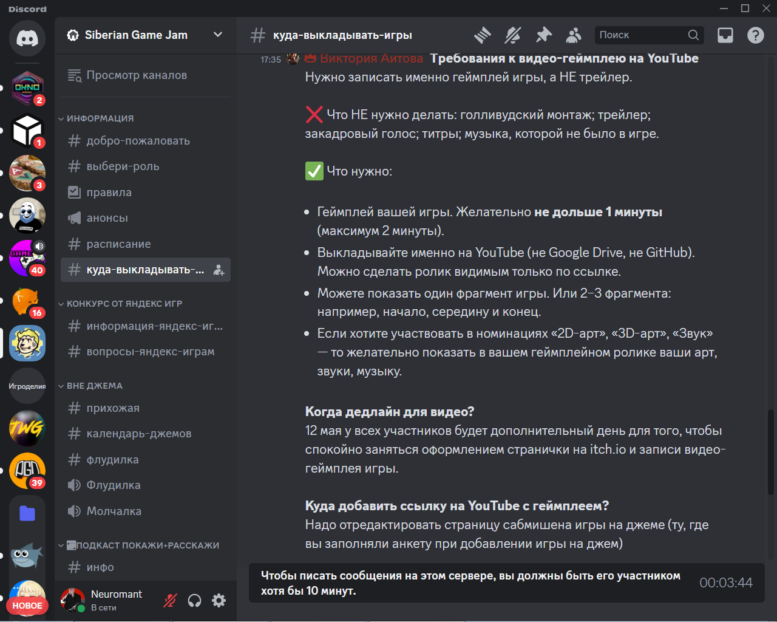The width and height of the screenshot is (777, 622).
Task: Open pinned messages pin icon
Action: 544,35
